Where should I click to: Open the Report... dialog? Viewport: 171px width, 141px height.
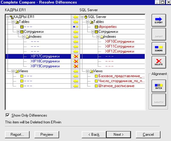pos(17,135)
